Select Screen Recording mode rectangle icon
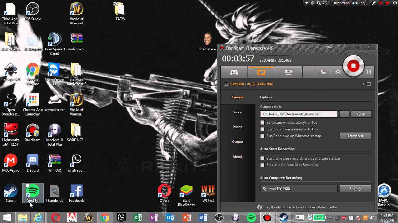398x223 pixels. (261, 72)
